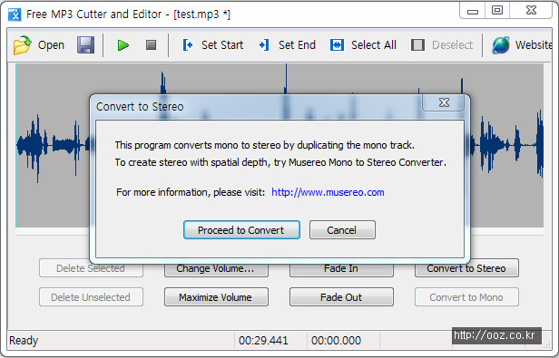This screenshot has height=358, width=559.
Task: Click the Open label in toolbar
Action: click(51, 45)
